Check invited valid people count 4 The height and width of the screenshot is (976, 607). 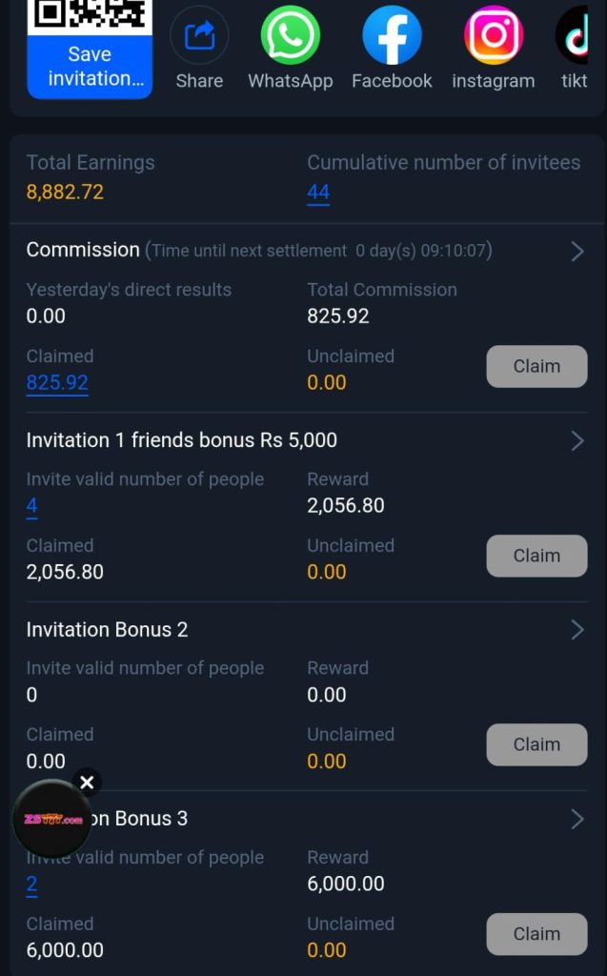30,506
